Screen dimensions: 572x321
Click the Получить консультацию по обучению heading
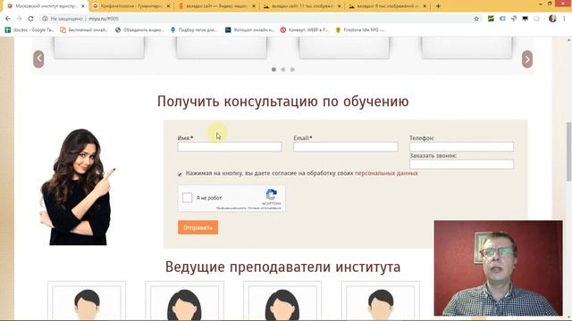click(x=282, y=101)
